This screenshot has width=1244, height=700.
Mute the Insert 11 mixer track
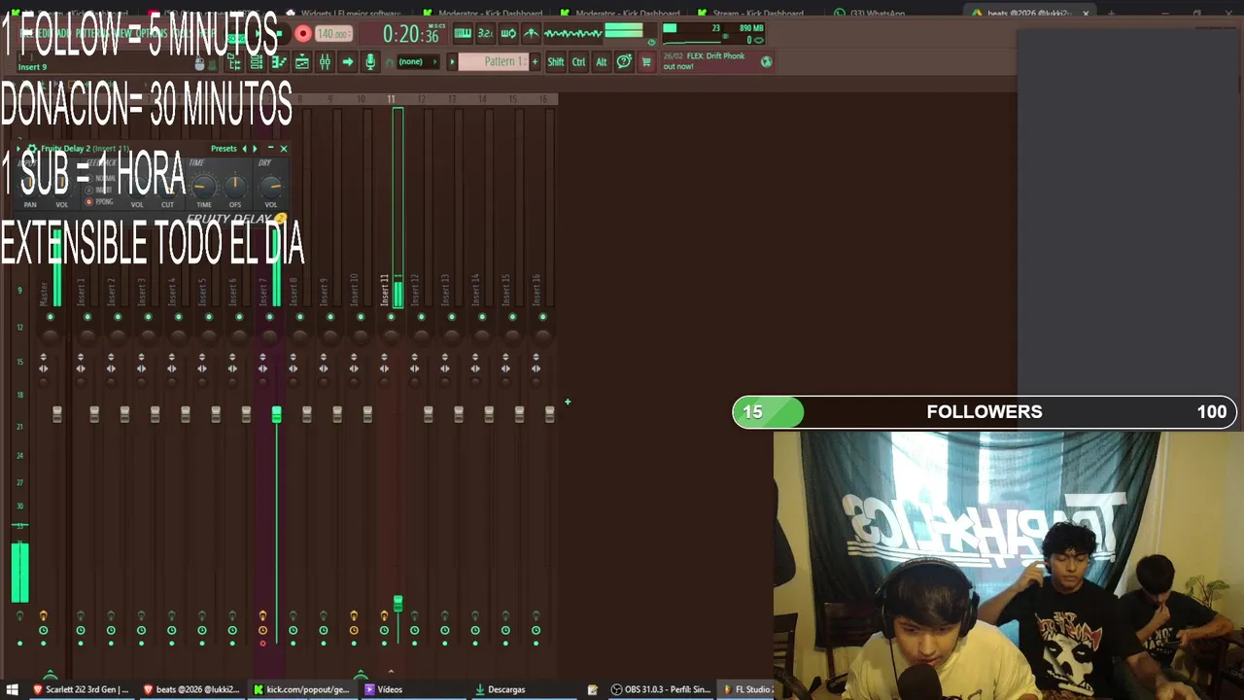click(x=391, y=317)
